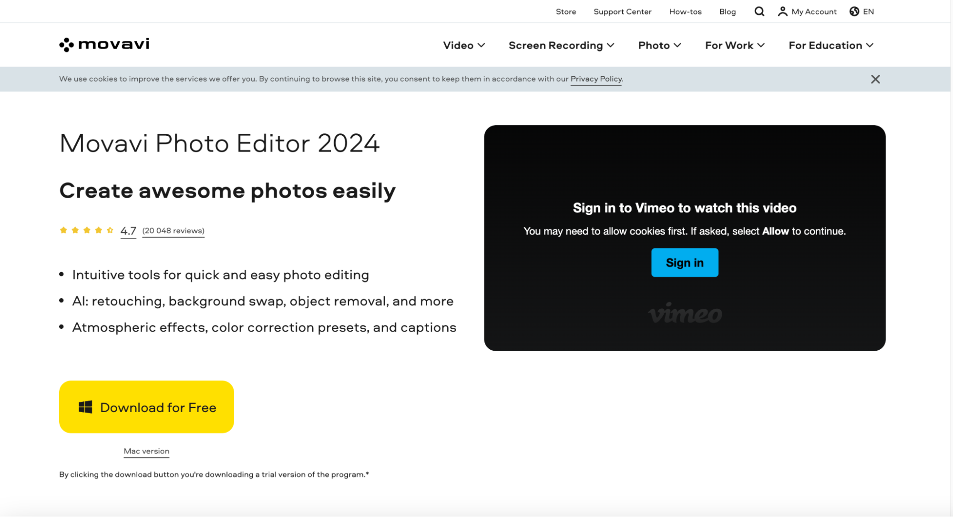The height and width of the screenshot is (517, 953).
Task: Dismiss the cookie notice with X
Action: click(875, 79)
